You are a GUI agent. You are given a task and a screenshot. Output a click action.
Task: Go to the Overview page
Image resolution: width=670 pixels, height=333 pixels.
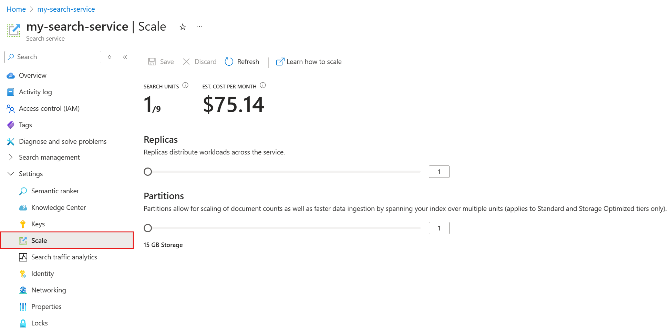32,75
